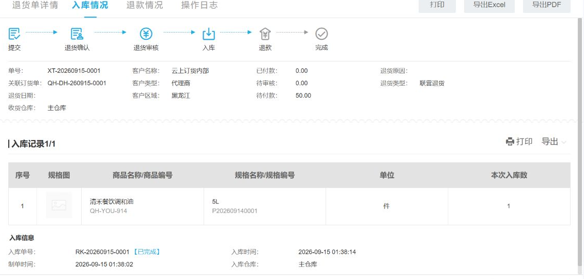Open the 退货单详情 tab
Screen dimensions: 584x279
(x=35, y=5)
